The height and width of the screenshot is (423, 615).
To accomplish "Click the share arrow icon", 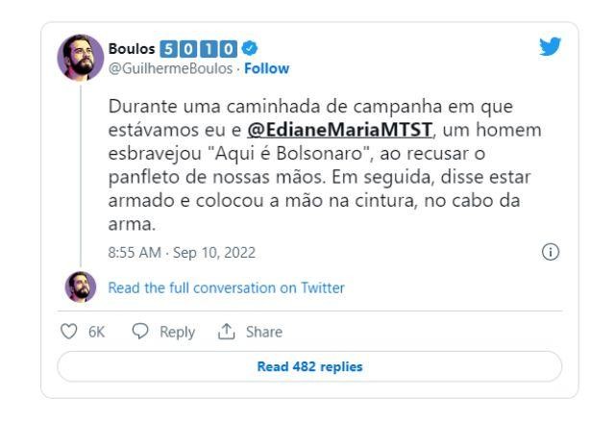I will tap(228, 332).
